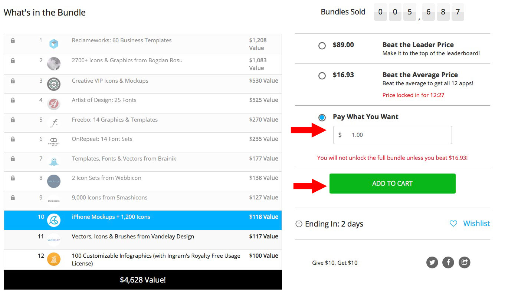Share the bundle on Twitter
The image size is (505, 297).
(432, 263)
